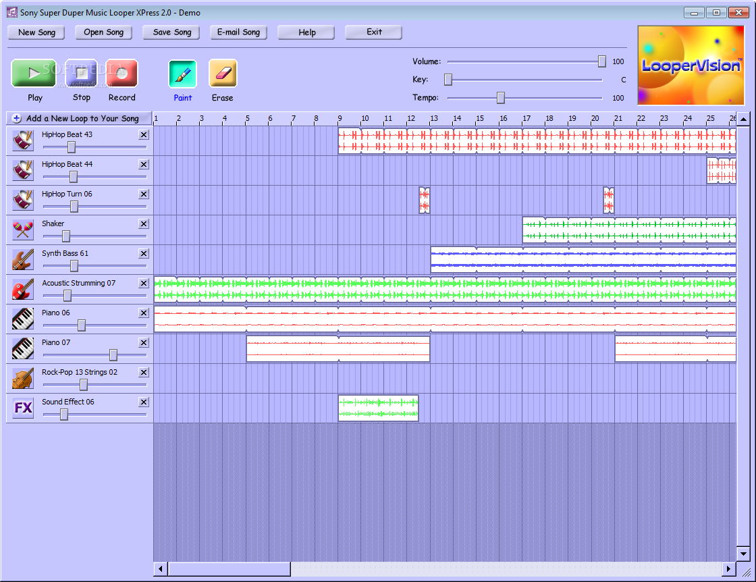Screen dimensions: 756x582
Task: Open Help from the toolbar
Action: pyautogui.click(x=306, y=32)
